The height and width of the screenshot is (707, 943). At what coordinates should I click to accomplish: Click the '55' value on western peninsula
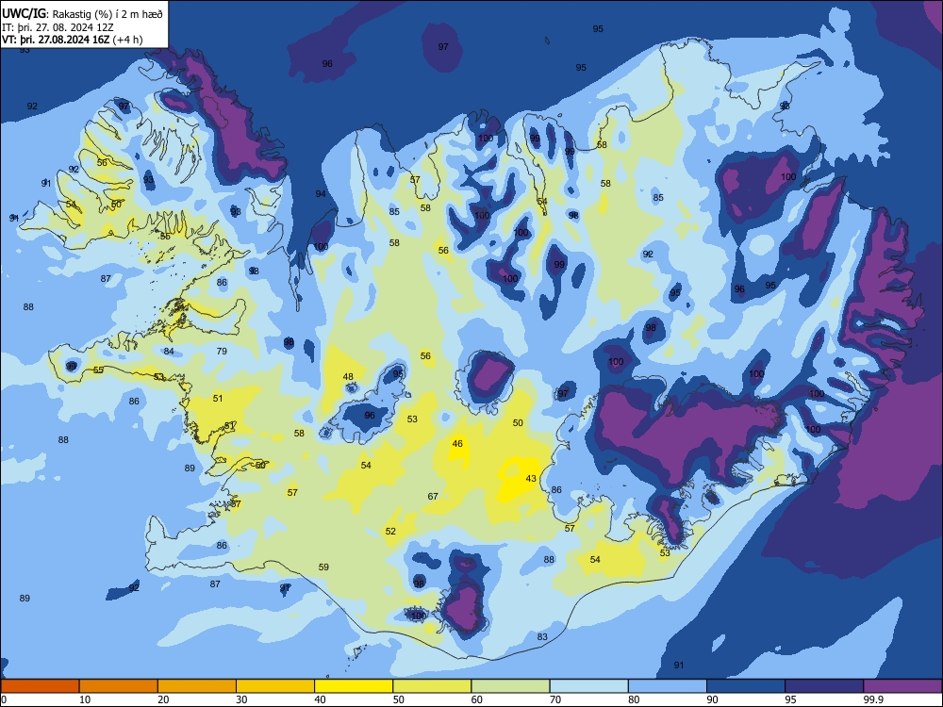[x=98, y=370]
